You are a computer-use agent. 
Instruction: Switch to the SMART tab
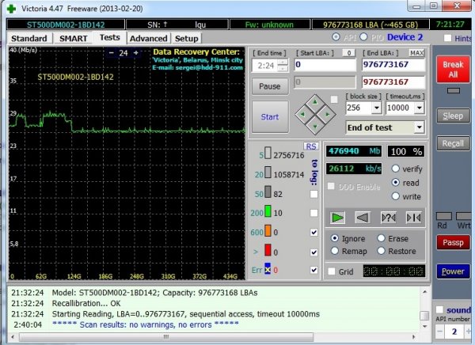pos(73,38)
